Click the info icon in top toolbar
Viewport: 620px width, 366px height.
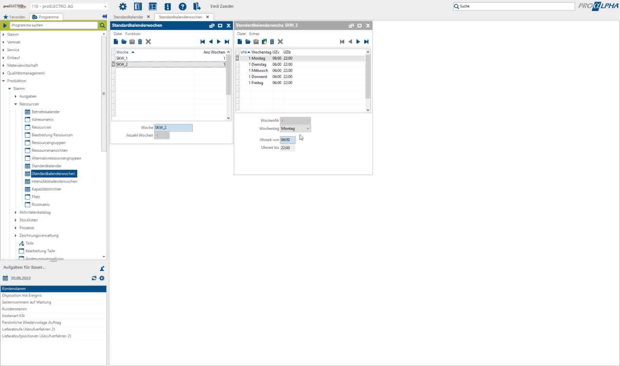point(167,6)
